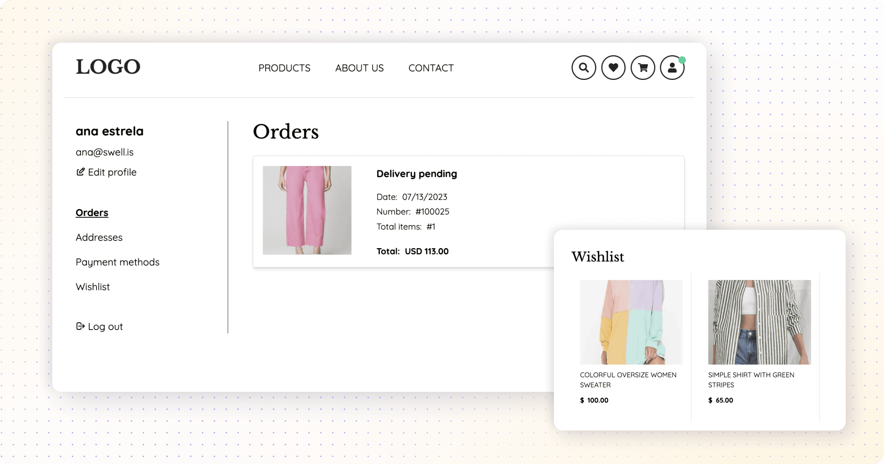Expand the Payment methods section
Image resolution: width=884 pixels, height=464 pixels.
pyautogui.click(x=117, y=262)
